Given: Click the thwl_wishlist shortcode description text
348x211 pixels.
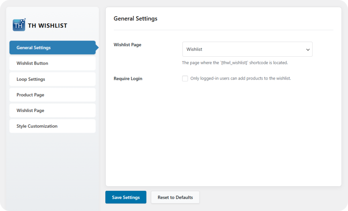Looking at the screenshot, I should pos(235,63).
